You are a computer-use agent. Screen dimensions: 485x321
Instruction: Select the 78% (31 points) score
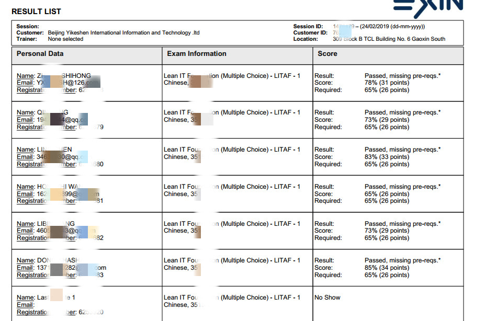[x=387, y=83]
